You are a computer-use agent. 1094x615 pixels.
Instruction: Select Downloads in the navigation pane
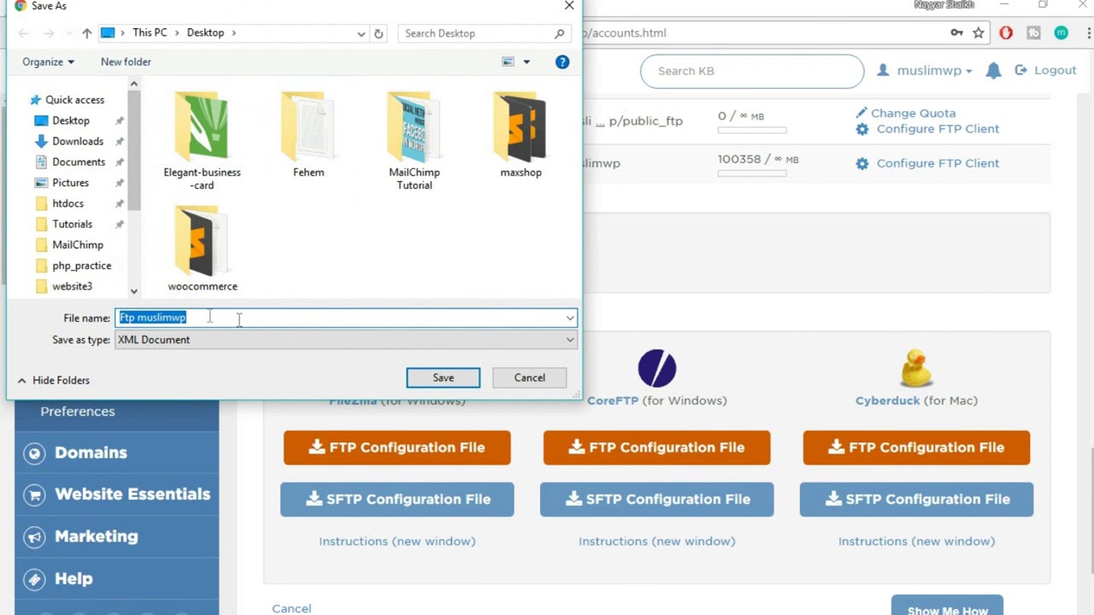click(x=78, y=141)
